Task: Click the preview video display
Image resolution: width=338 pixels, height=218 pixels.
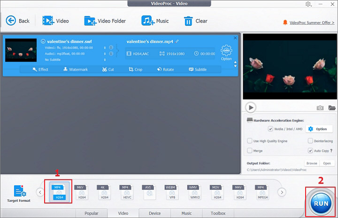Action: (x=290, y=66)
